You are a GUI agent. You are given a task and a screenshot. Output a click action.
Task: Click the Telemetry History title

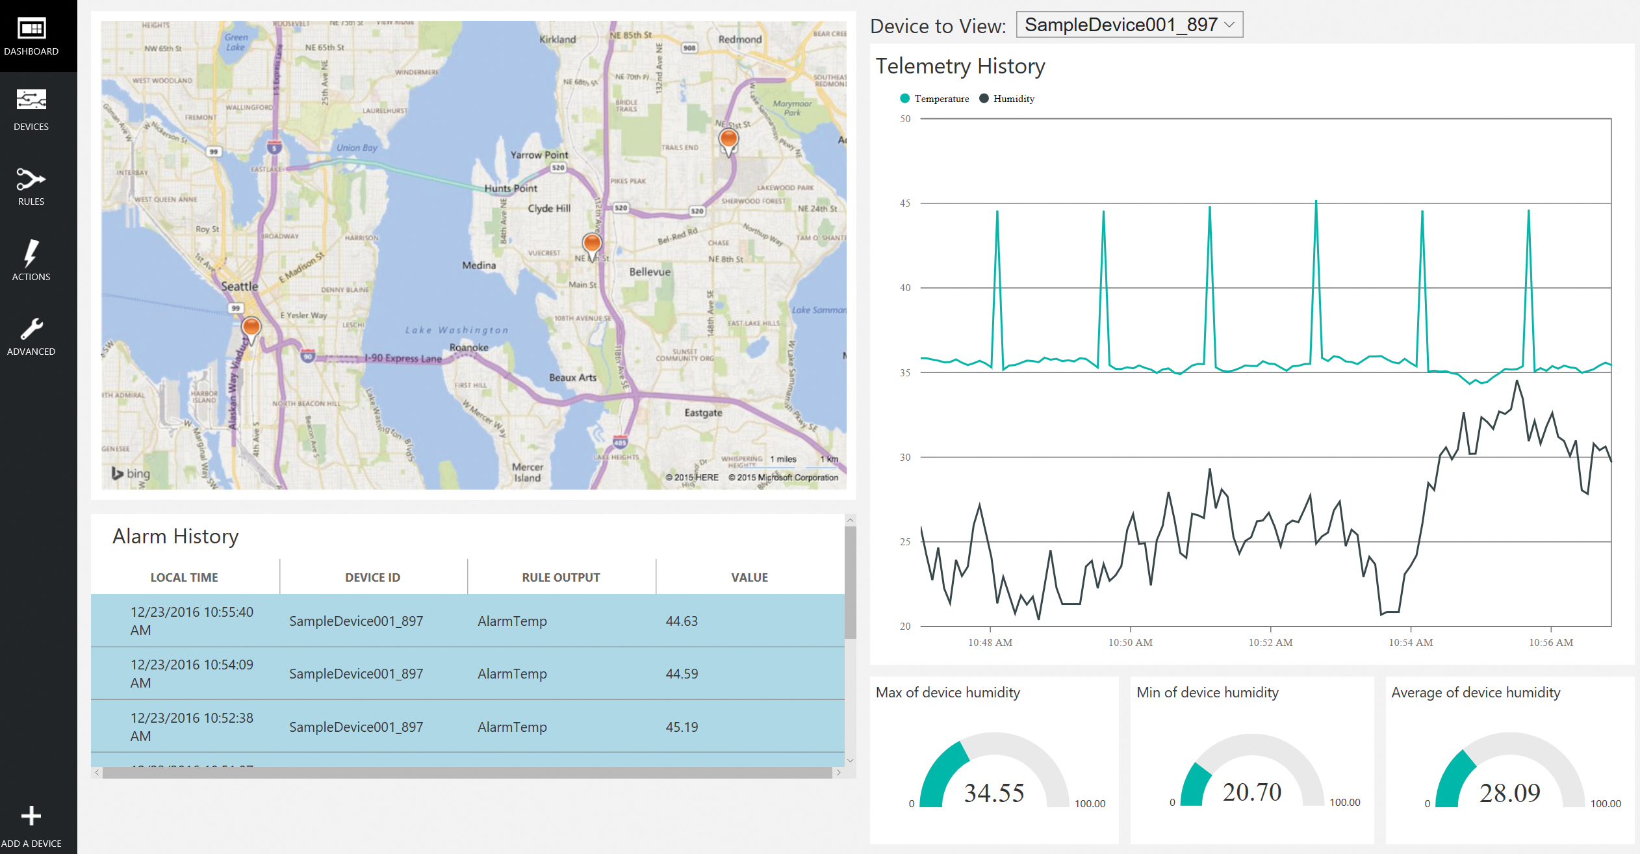tap(960, 66)
